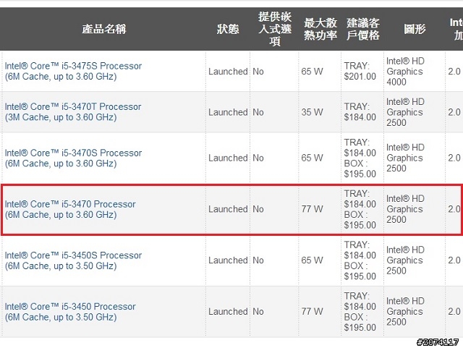
Task: Open the Intel Core i5-3450 Processor link
Action: pyautogui.click(x=70, y=312)
